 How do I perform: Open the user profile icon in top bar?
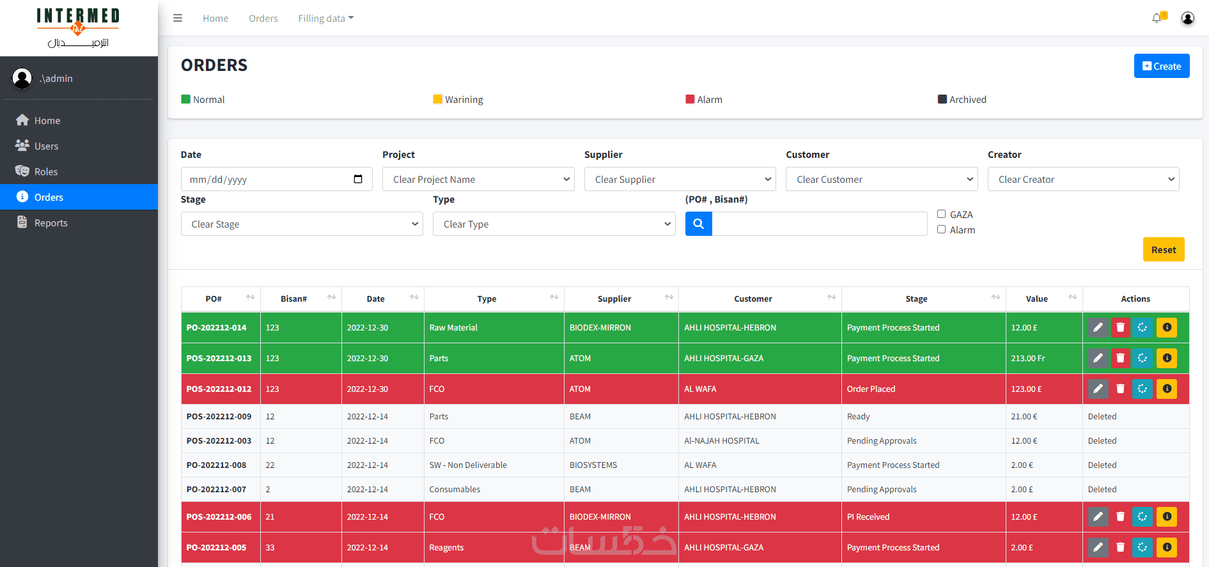[x=1188, y=18]
